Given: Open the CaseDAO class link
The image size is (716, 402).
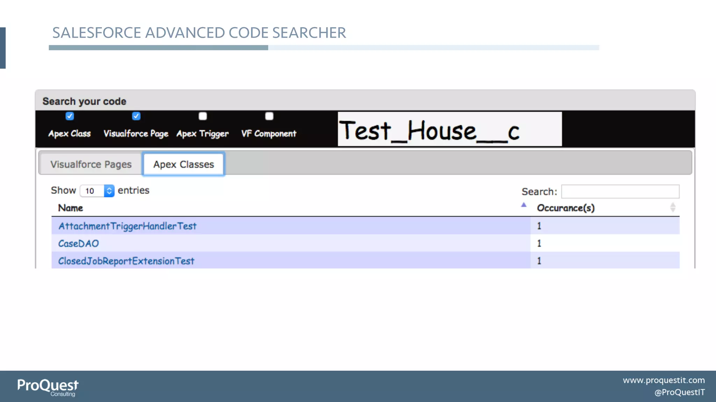Looking at the screenshot, I should (78, 244).
